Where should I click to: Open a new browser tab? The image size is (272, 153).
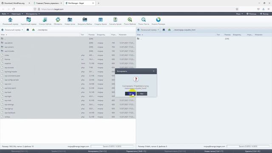99,3
